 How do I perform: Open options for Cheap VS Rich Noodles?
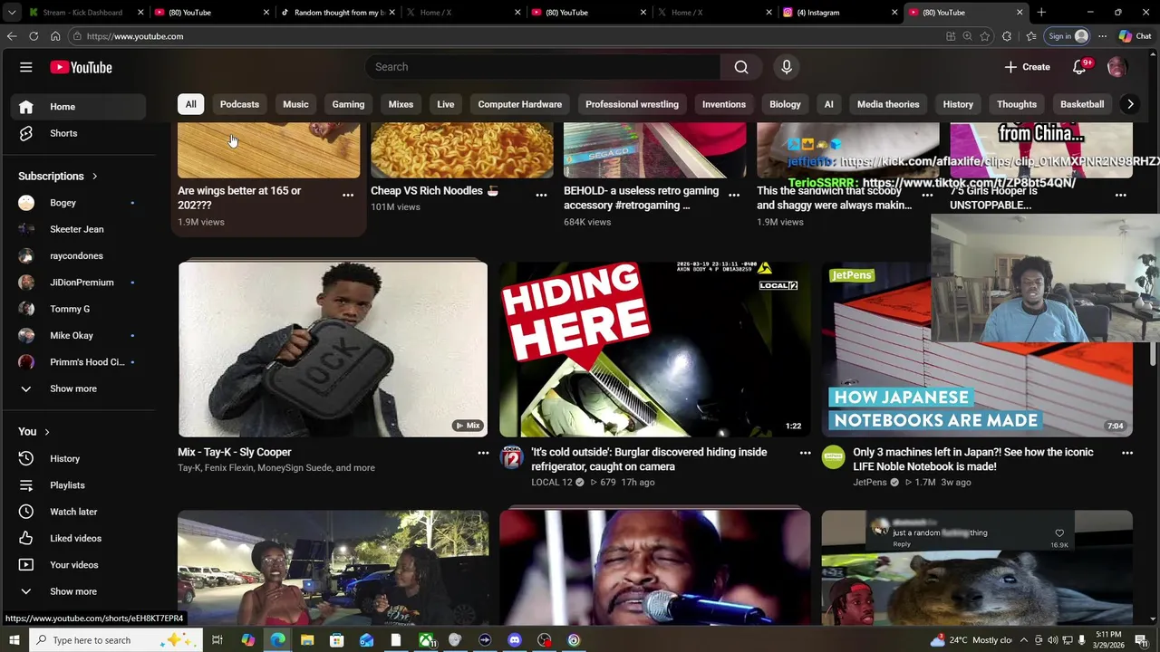[x=541, y=195]
